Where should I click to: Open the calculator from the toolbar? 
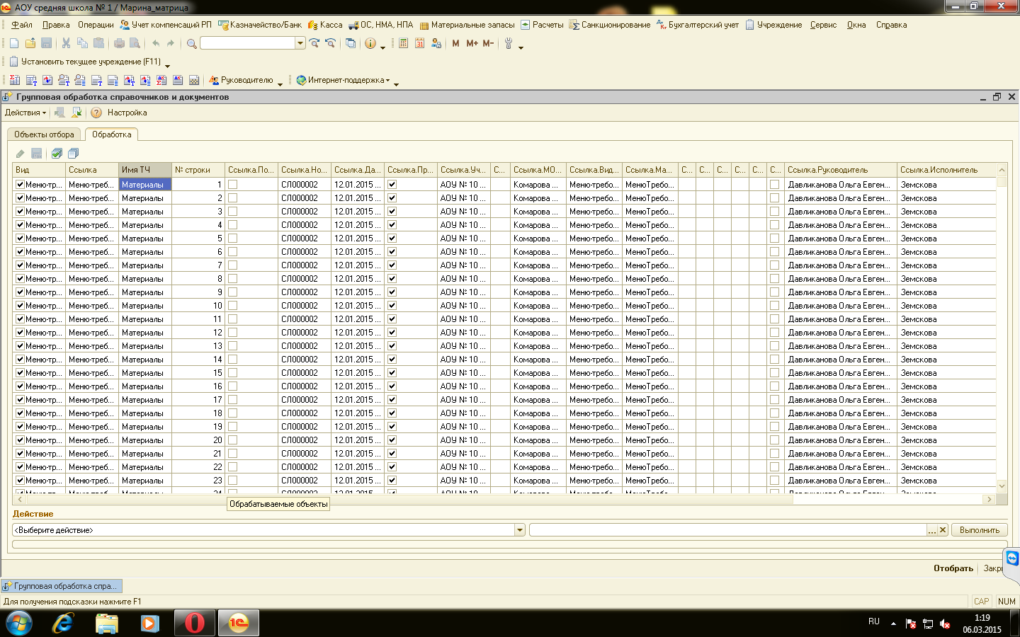point(403,43)
